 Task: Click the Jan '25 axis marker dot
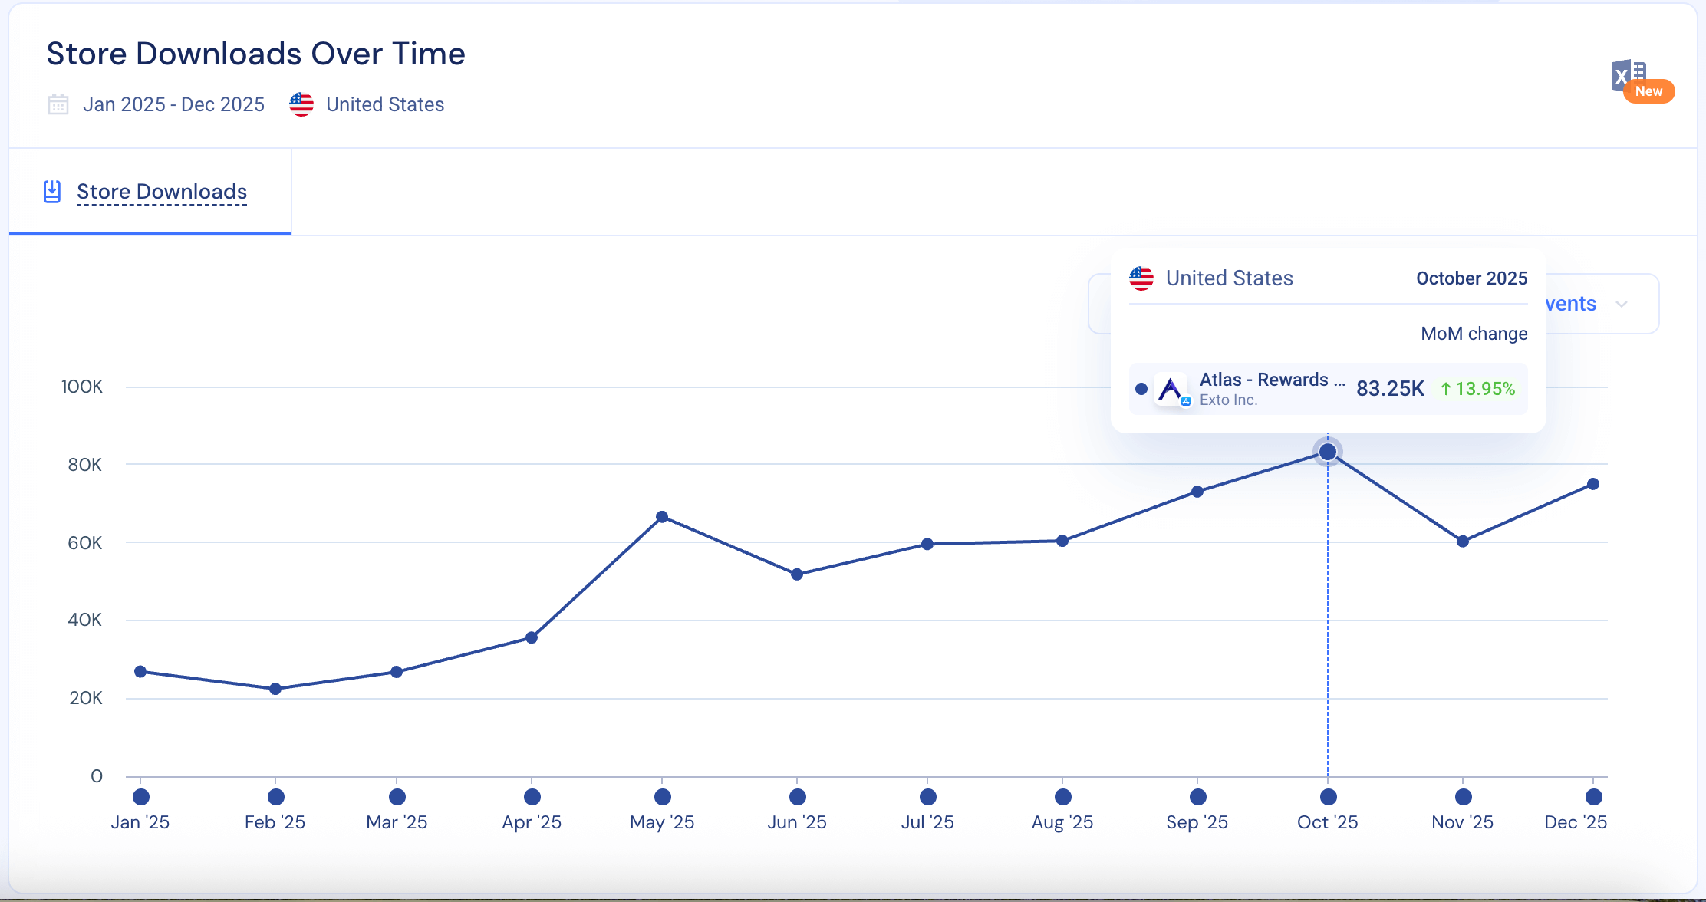click(x=141, y=797)
